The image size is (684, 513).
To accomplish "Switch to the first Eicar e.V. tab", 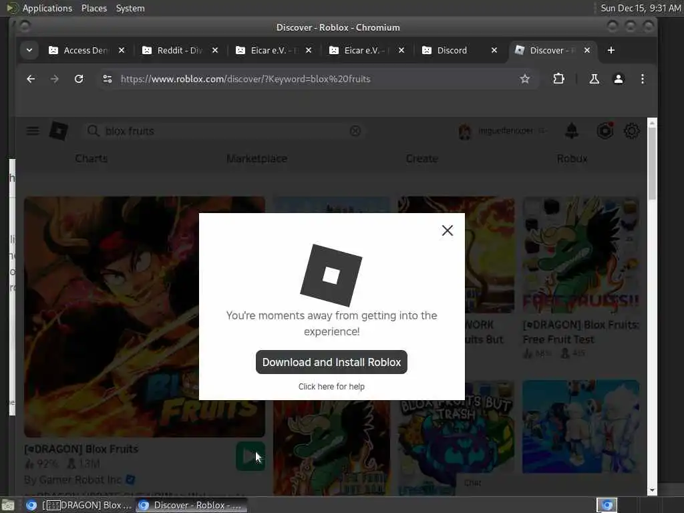I will tap(274, 50).
